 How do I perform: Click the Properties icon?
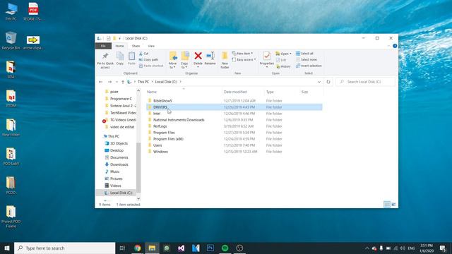coord(267,56)
